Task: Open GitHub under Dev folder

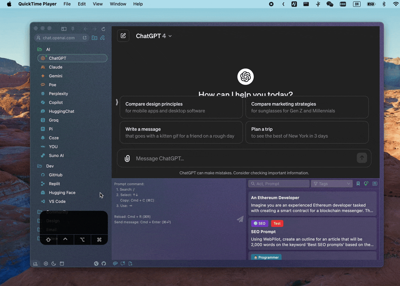Action: [72, 175]
